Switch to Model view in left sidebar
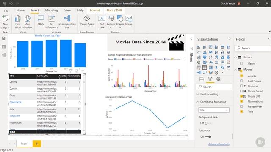 pos(4,55)
